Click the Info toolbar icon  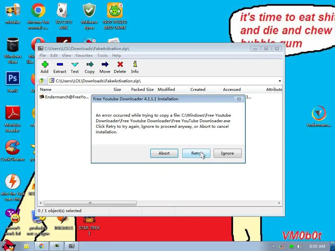click(x=135, y=67)
